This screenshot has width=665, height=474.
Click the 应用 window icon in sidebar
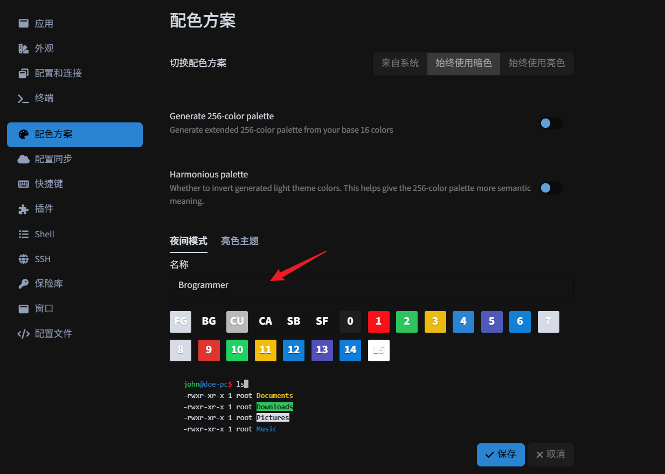point(23,23)
